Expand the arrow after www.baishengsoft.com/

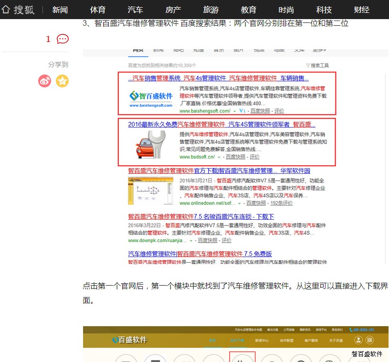click(235, 111)
